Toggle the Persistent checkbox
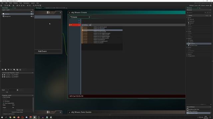The height and width of the screenshot is (119, 213). click(4, 101)
